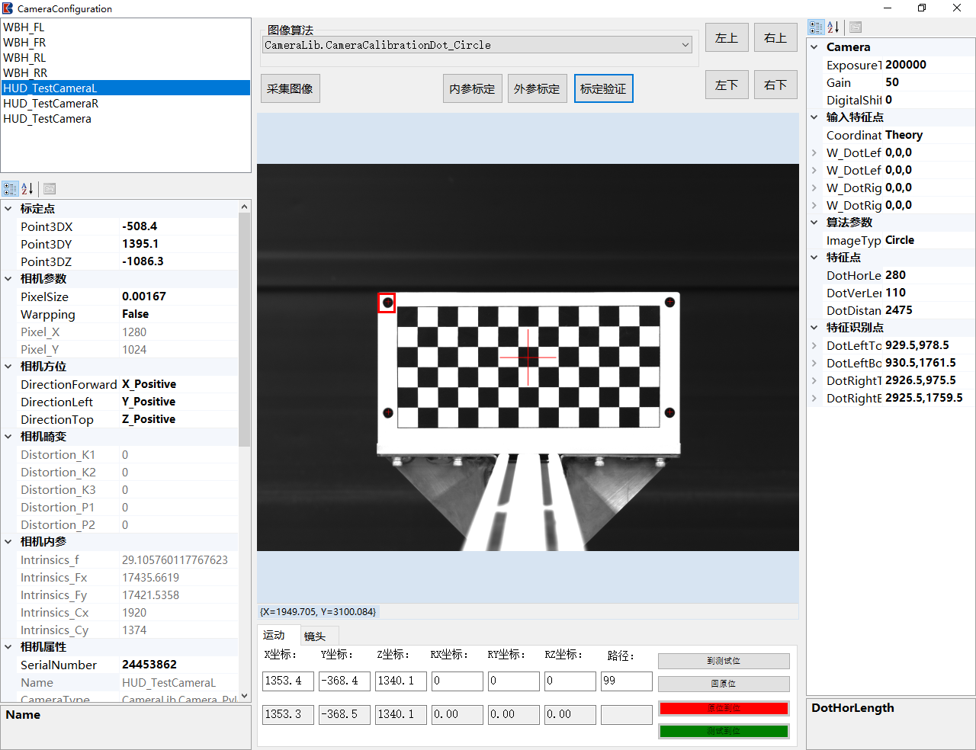976x750 pixels.
Task: Click the Y坐标 input field showing -368.4
Action: [345, 681]
